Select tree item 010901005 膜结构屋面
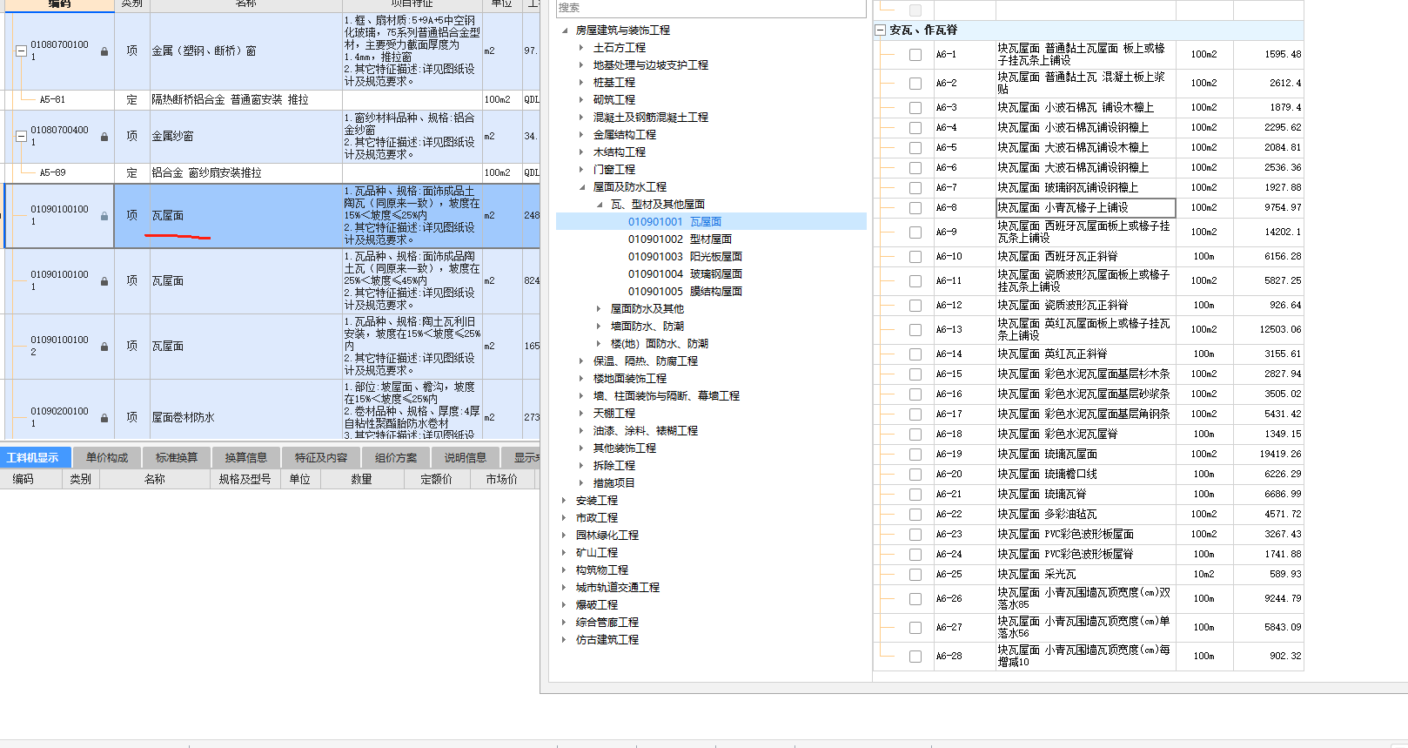This screenshot has height=748, width=1408. 685,292
